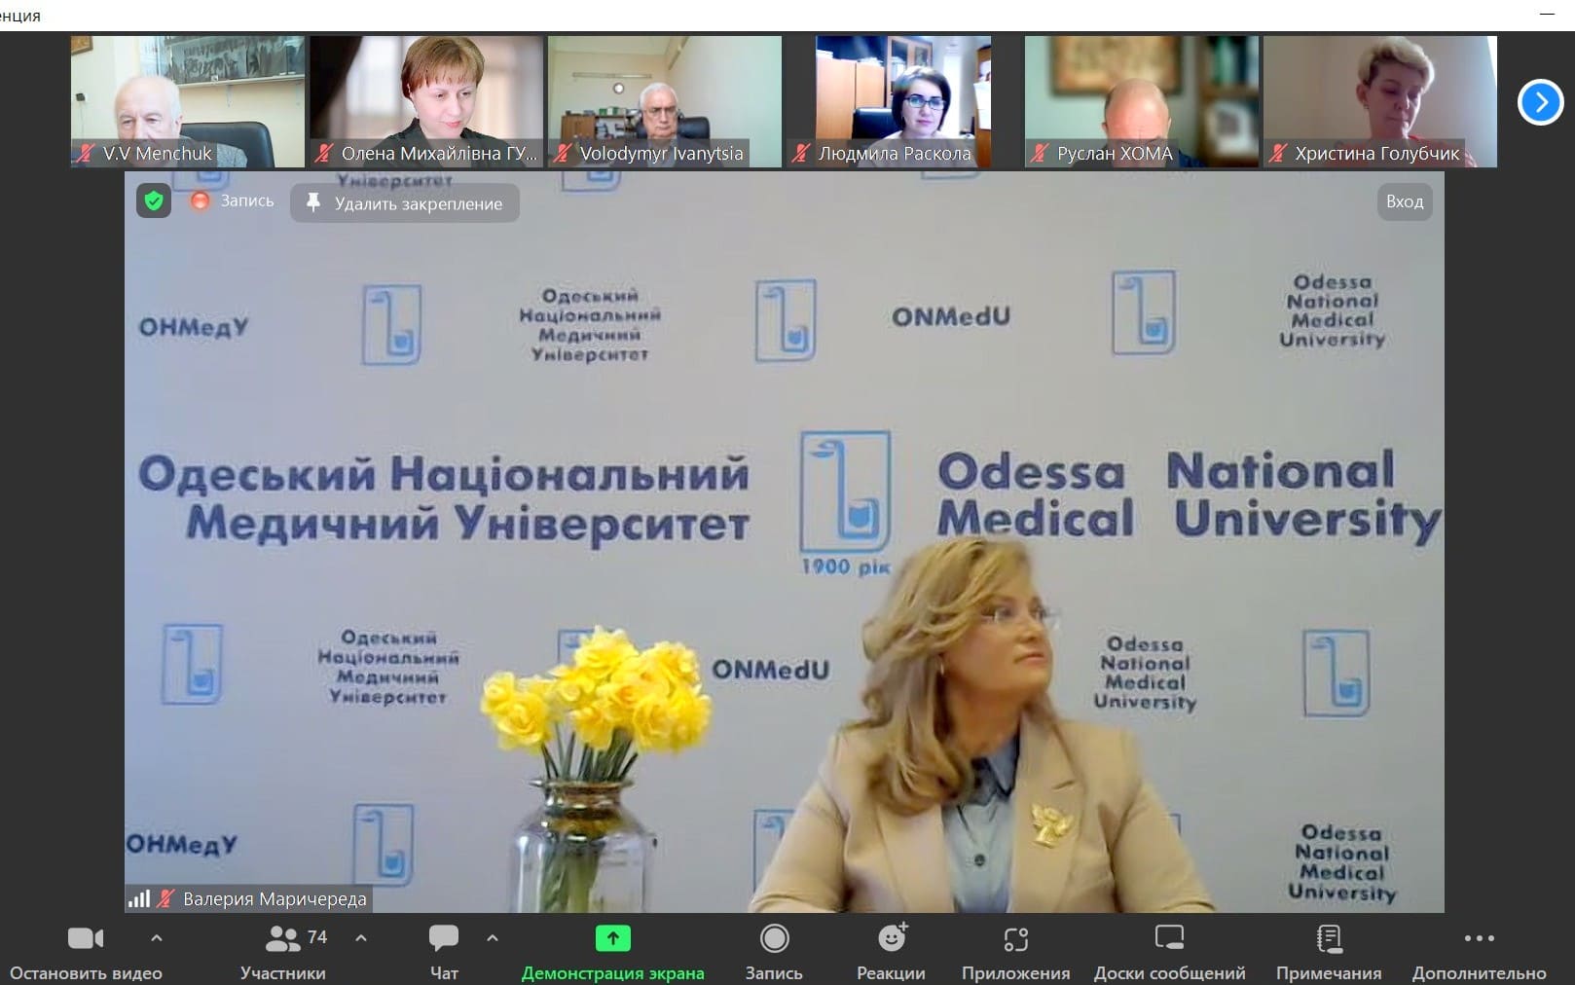Screen dimensions: 1575x985
Task: Click the signal strength bars icon
Action: pyautogui.click(x=139, y=898)
